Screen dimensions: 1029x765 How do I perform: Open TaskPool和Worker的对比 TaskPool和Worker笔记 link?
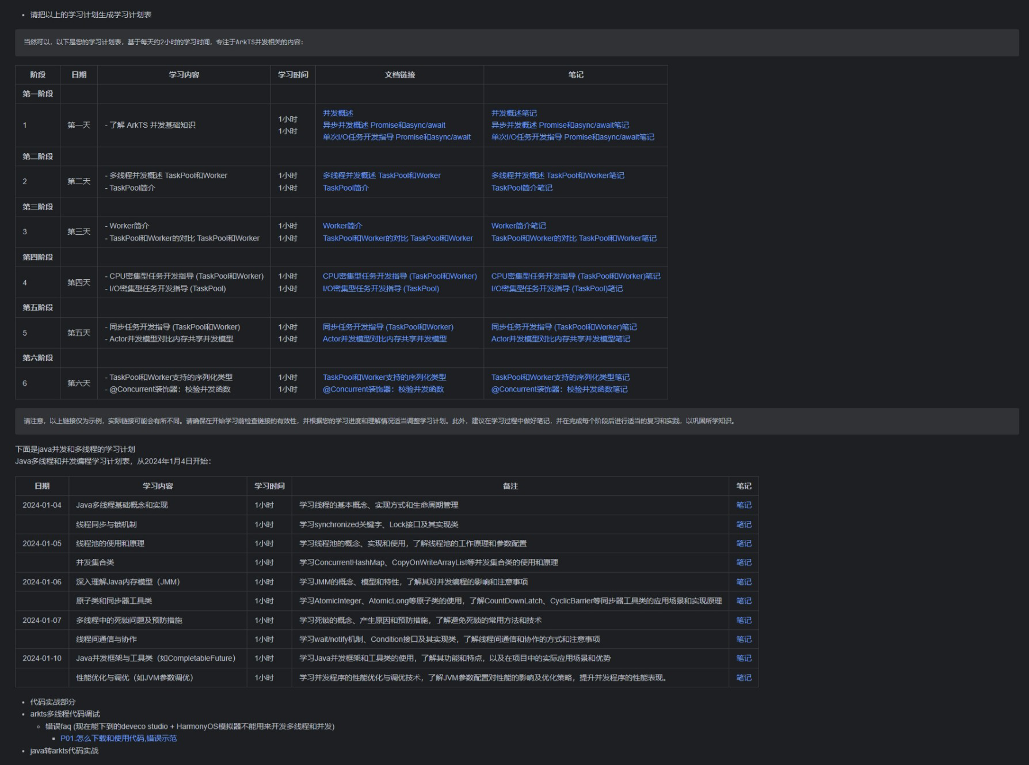pyautogui.click(x=574, y=238)
